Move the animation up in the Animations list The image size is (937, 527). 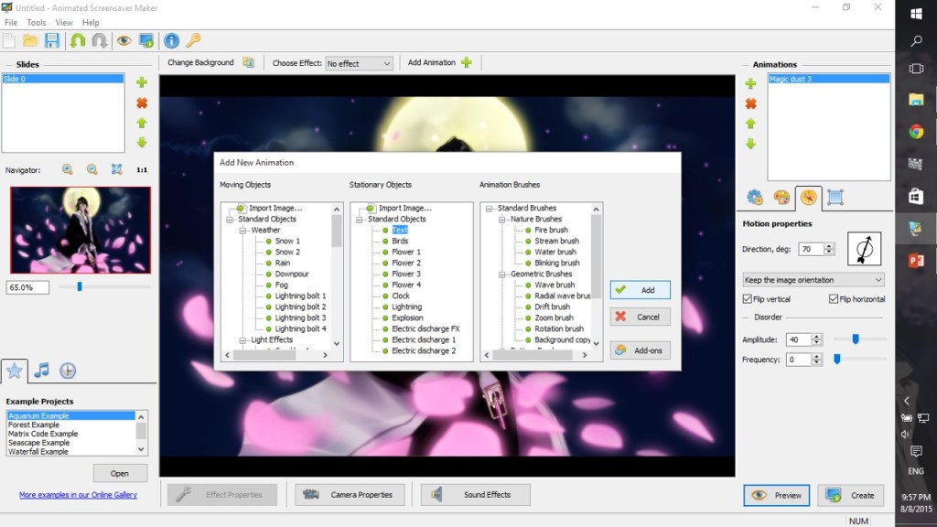pos(750,124)
